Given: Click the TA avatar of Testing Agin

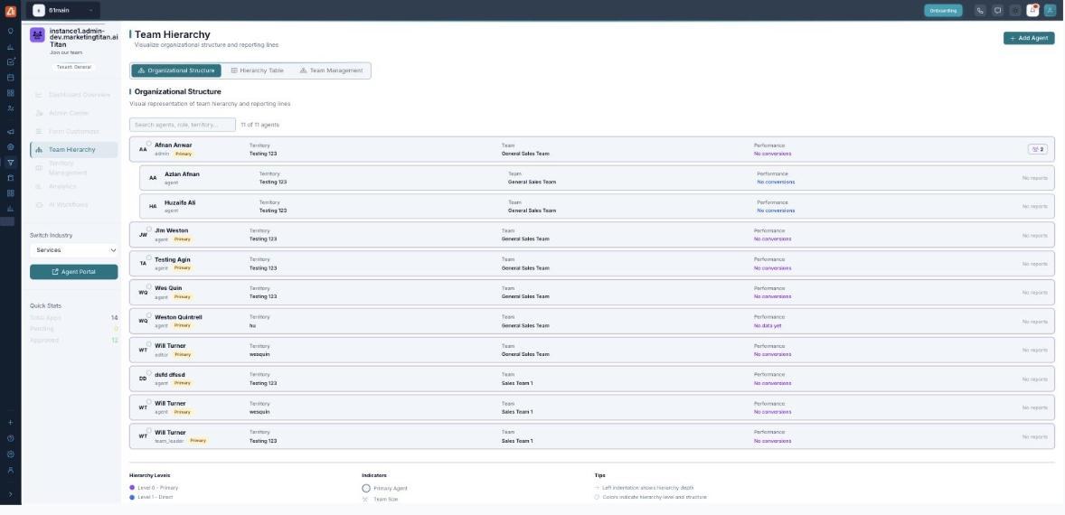Looking at the screenshot, I should (x=143, y=263).
